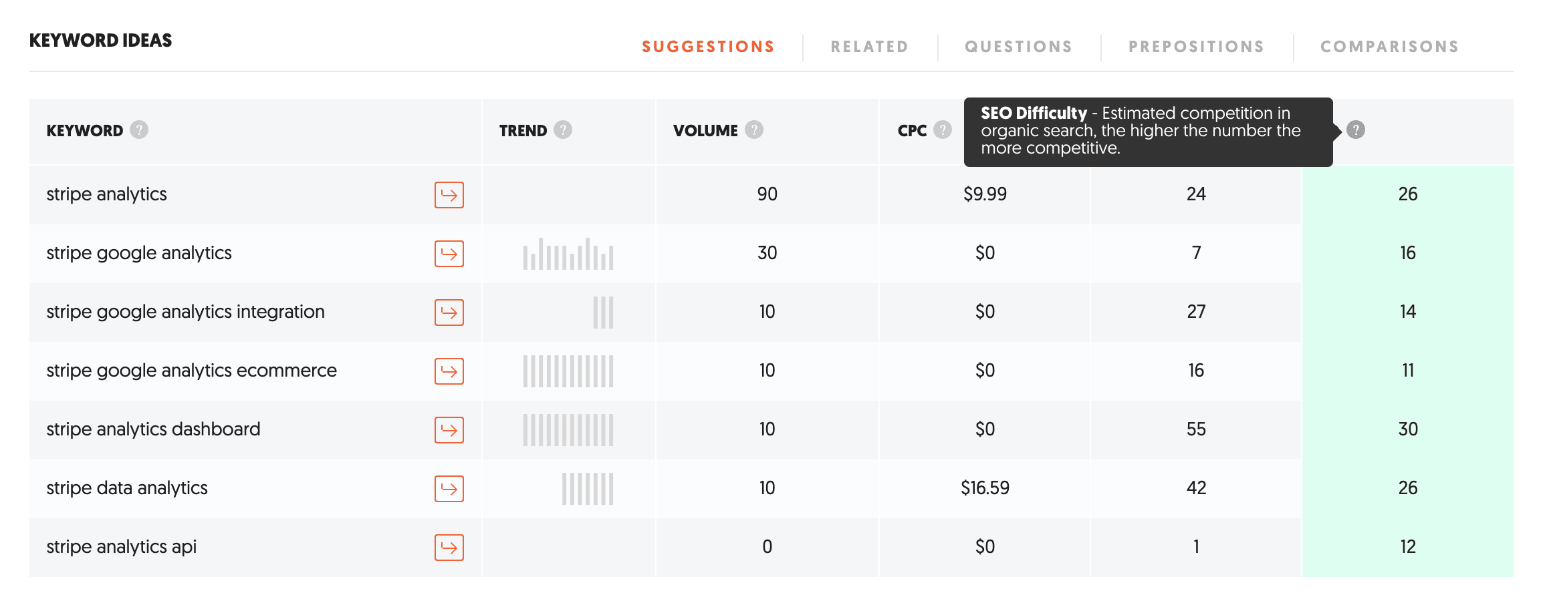Image resolution: width=1543 pixels, height=597 pixels.
Task: Switch to the Related tab
Action: point(869,47)
